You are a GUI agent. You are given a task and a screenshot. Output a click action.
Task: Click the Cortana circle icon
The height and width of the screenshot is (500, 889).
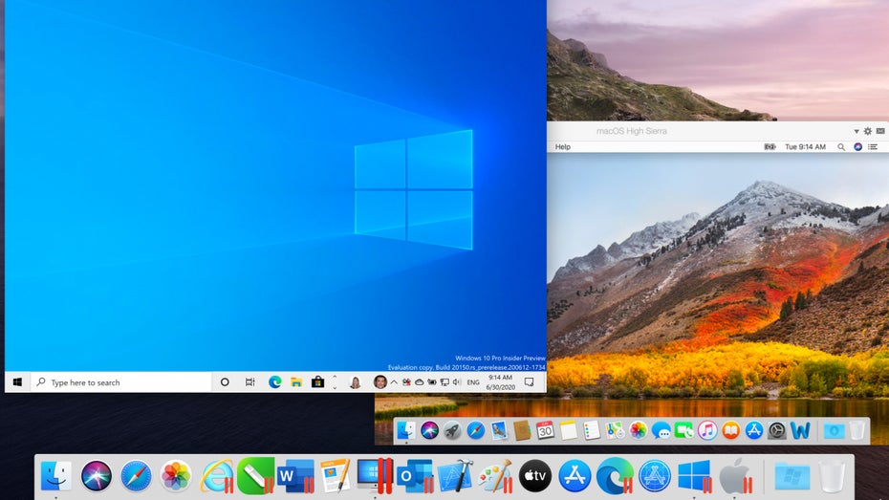pyautogui.click(x=225, y=382)
